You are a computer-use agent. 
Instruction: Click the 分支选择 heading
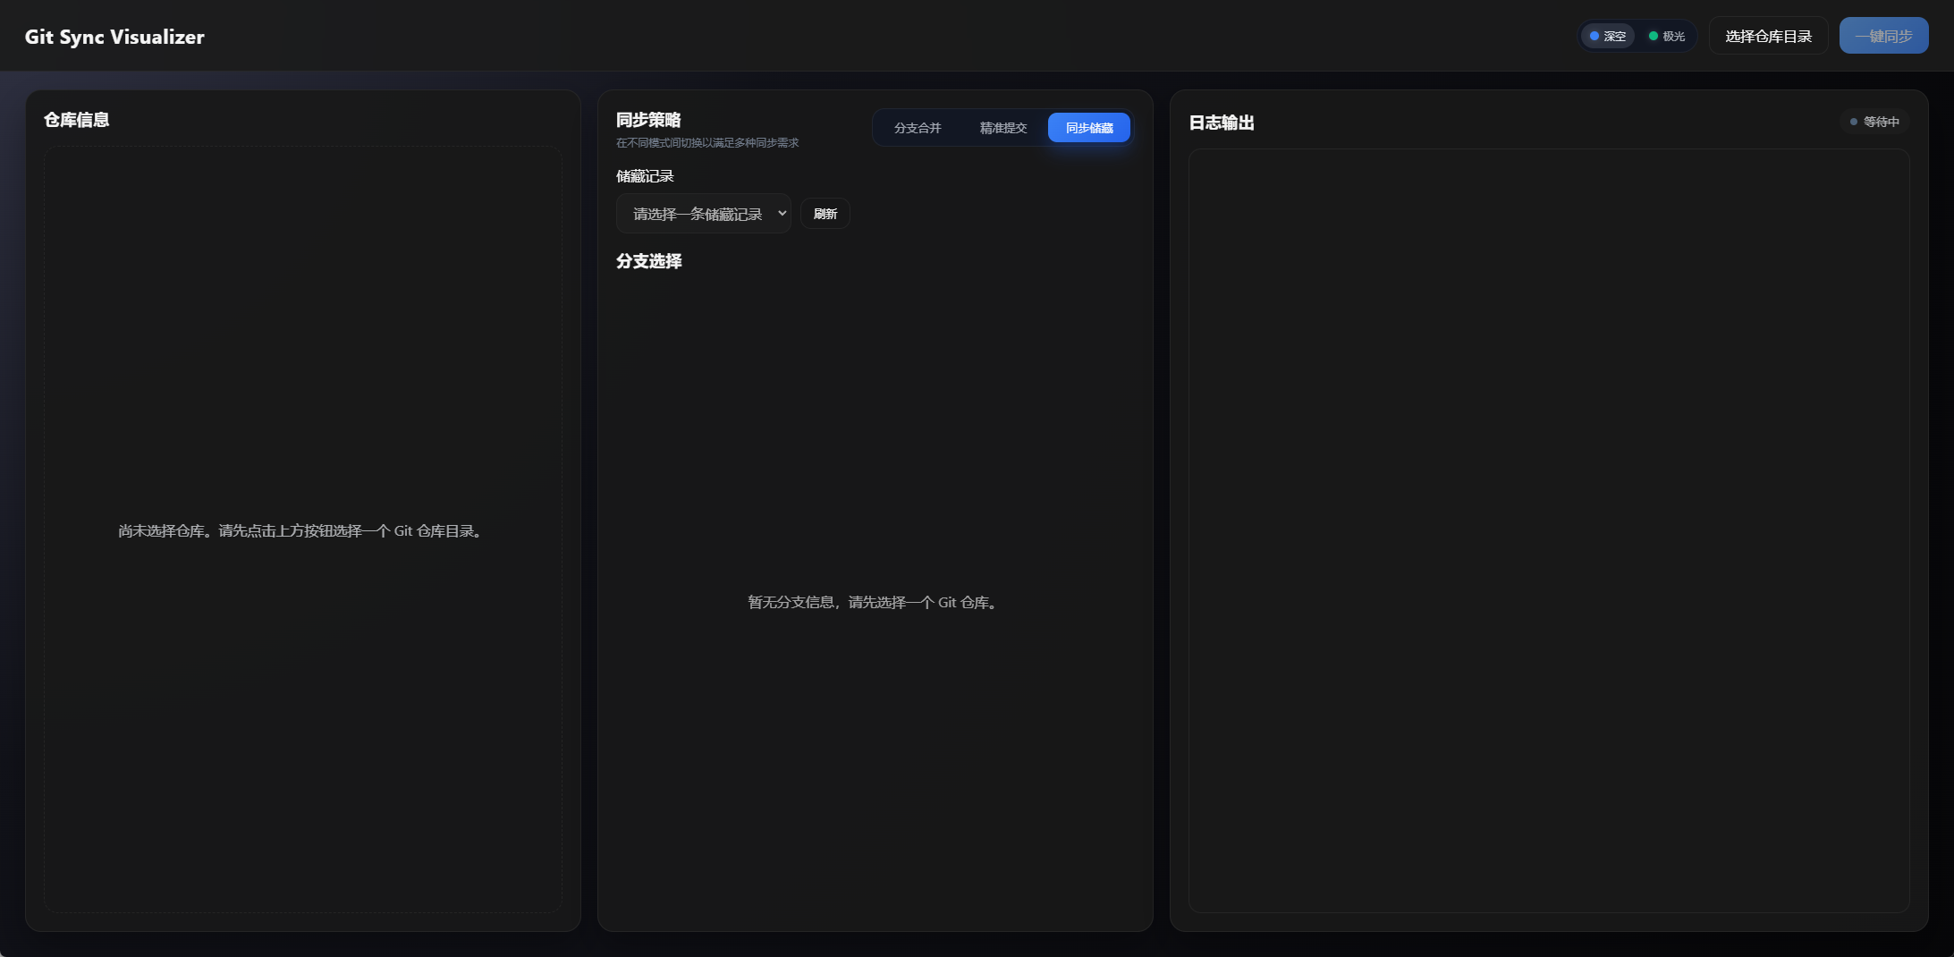[649, 261]
